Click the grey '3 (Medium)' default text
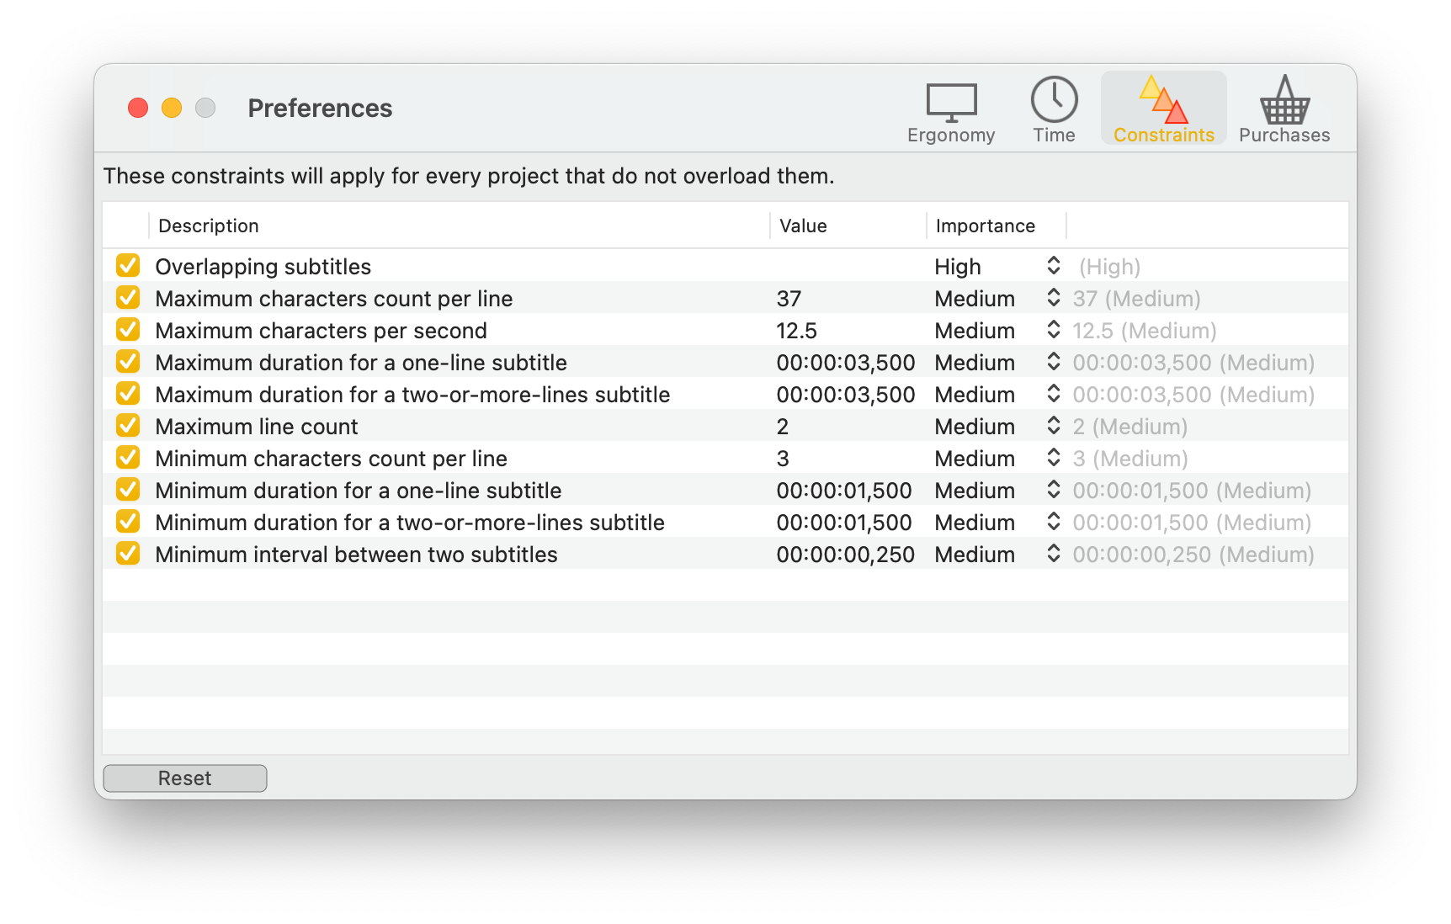Image resolution: width=1451 pixels, height=924 pixels. point(1130,459)
